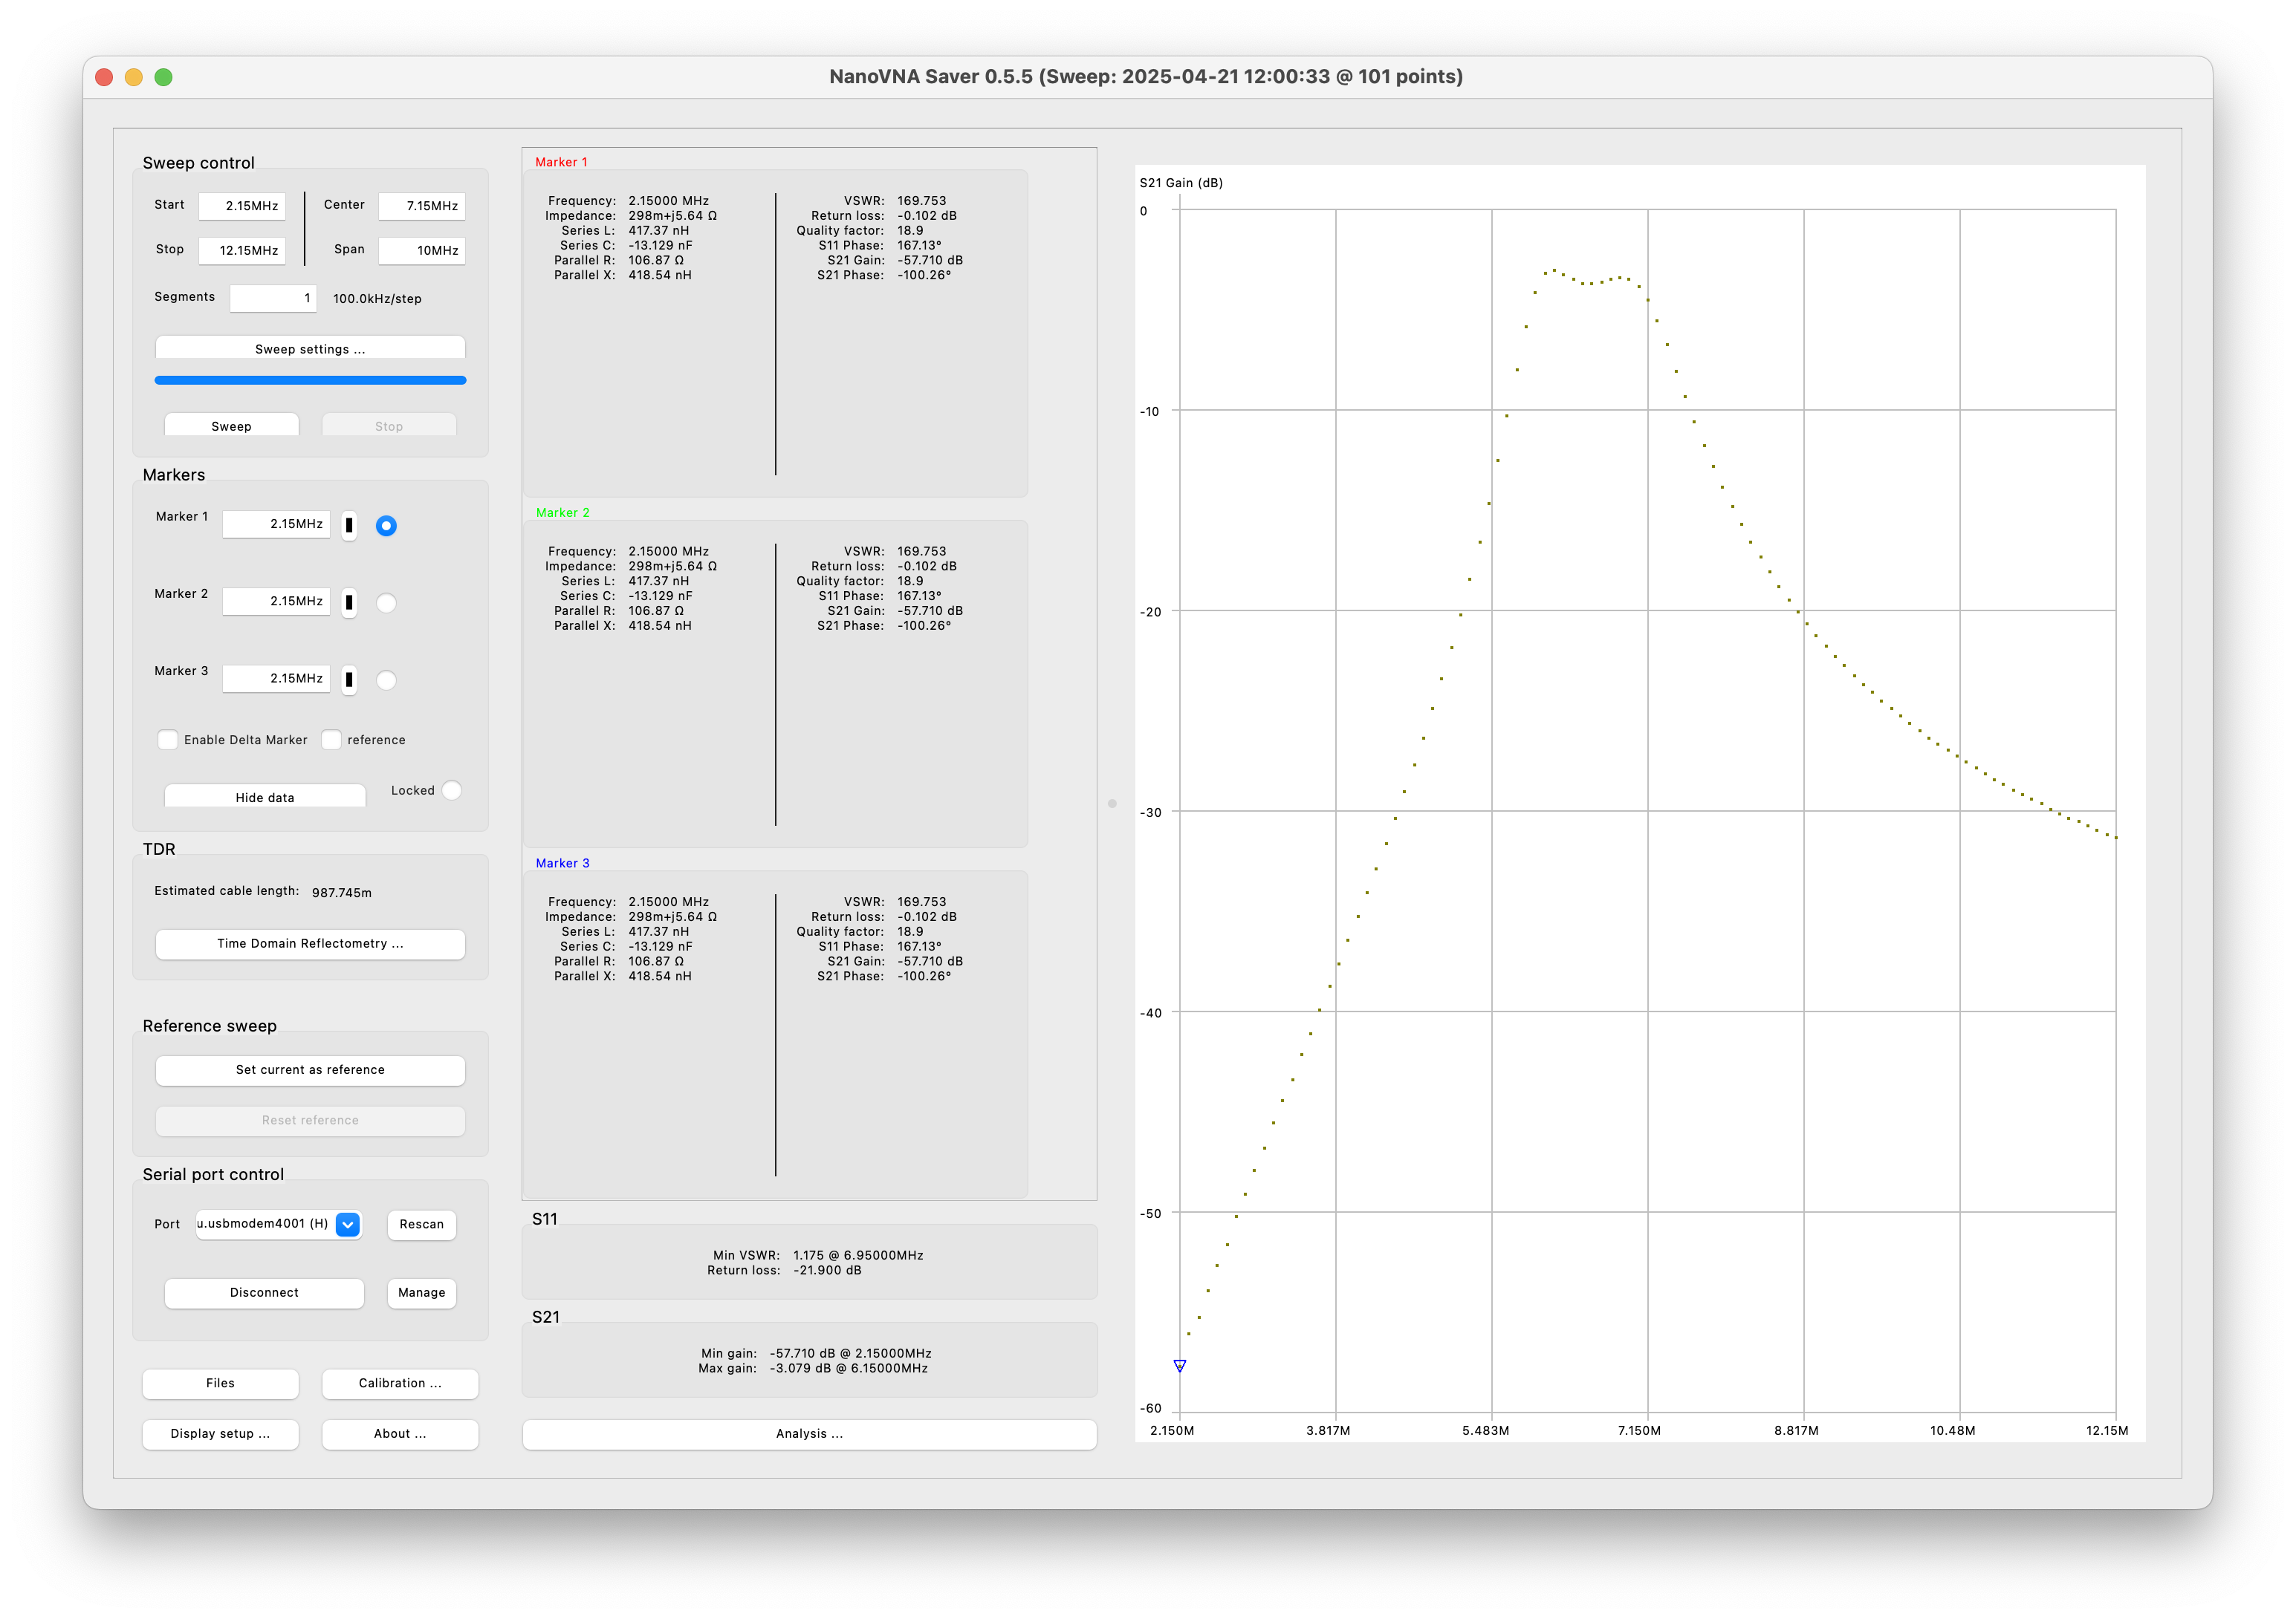
Task: Disconnect from the NanoVNA device
Action: (264, 1292)
